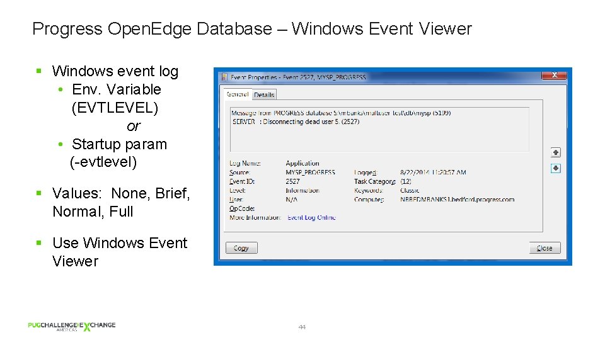Image resolution: width=605 pixels, height=340 pixels.
Task: Click the Computer name value
Action: click(x=458, y=200)
